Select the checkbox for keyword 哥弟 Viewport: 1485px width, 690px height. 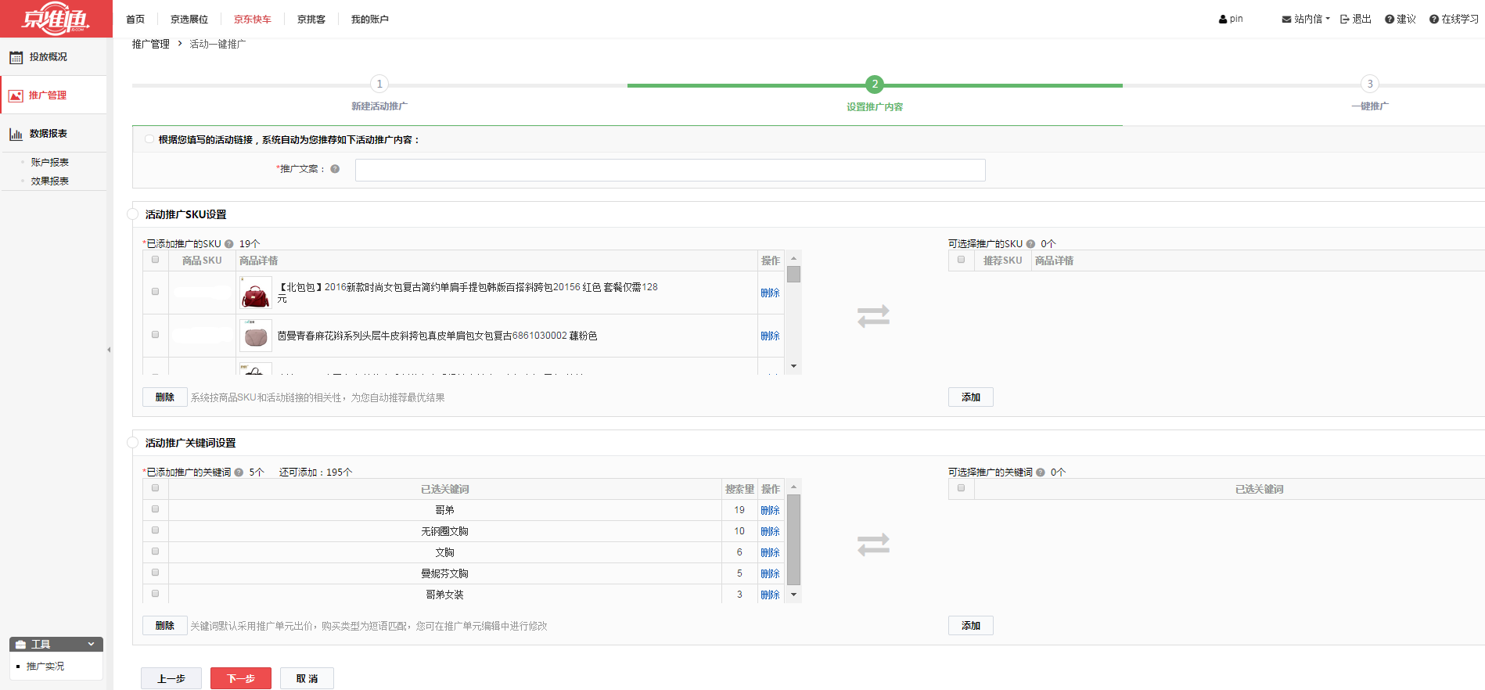pos(155,509)
